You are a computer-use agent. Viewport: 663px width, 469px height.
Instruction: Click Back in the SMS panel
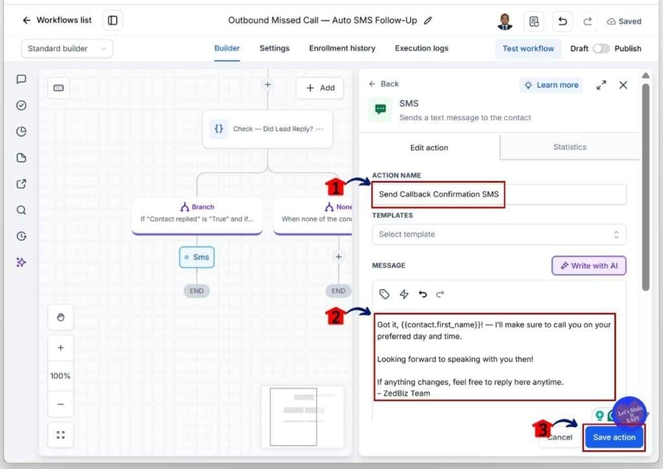tap(383, 83)
